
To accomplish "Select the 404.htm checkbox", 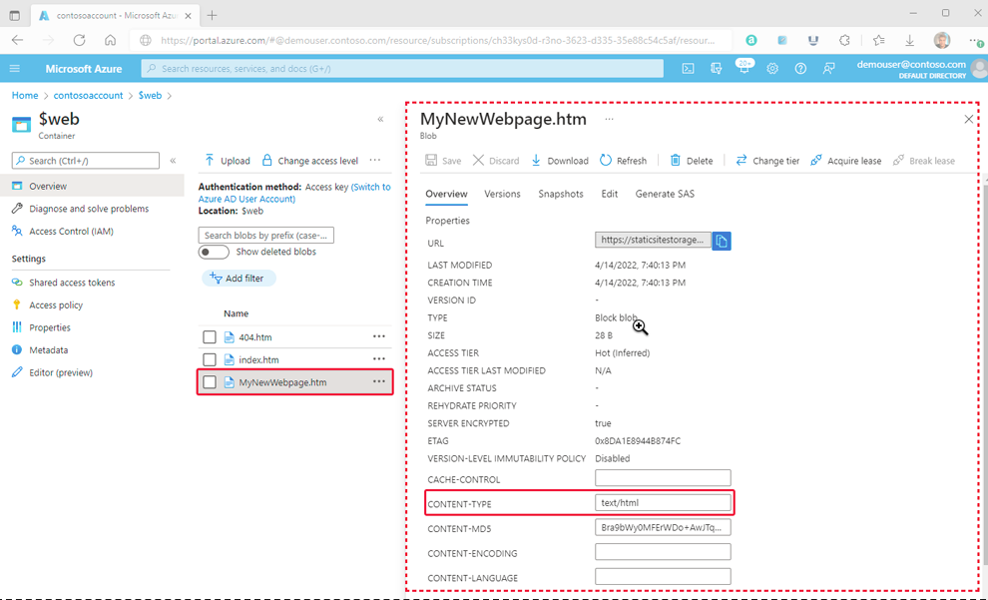I will [210, 337].
